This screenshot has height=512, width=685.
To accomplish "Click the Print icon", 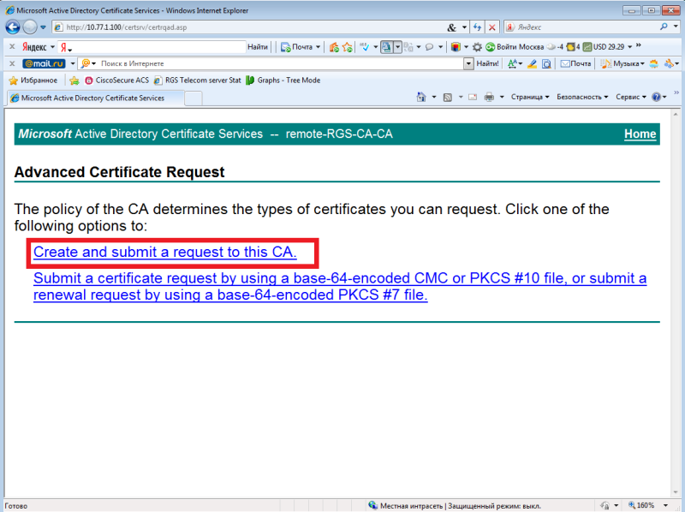I will 489,97.
